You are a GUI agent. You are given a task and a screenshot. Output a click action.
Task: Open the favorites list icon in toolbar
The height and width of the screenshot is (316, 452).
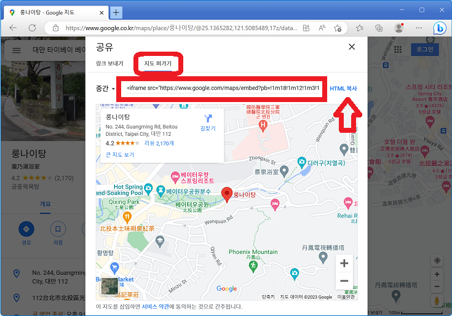360,28
